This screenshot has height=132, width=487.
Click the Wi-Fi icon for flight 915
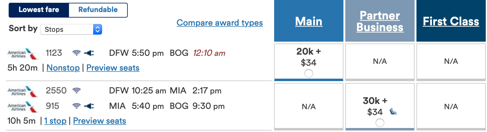click(76, 106)
